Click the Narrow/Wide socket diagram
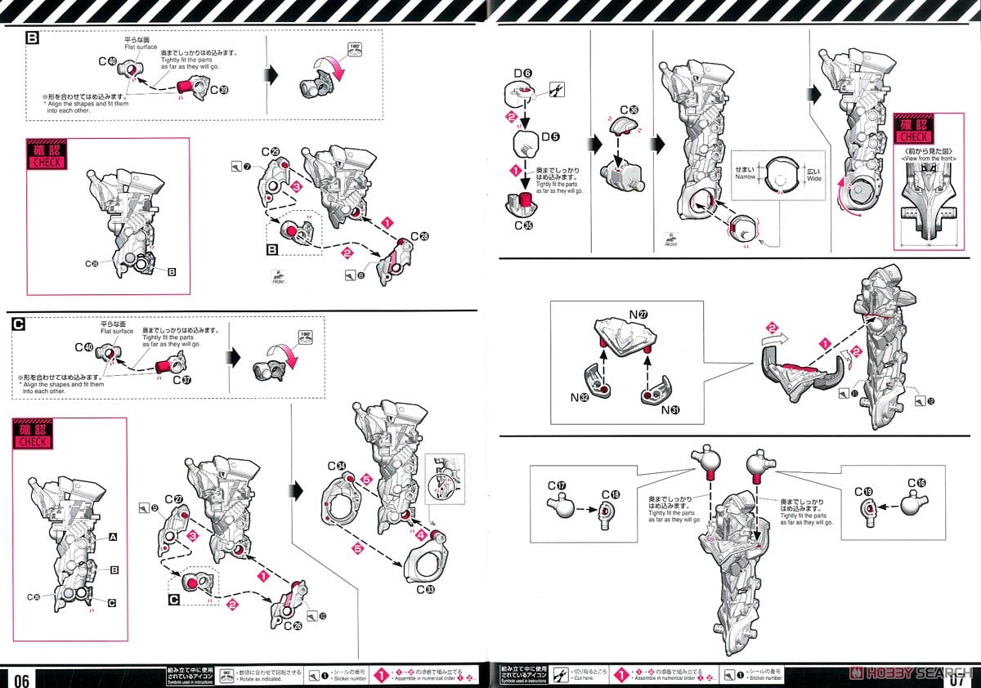The height and width of the screenshot is (688, 981). [779, 175]
